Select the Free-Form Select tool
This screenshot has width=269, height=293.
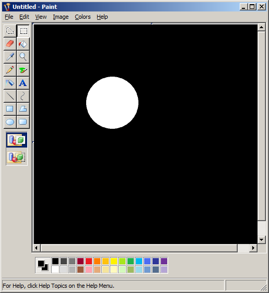pos(10,31)
